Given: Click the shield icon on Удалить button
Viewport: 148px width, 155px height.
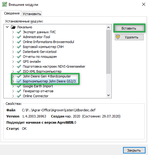Looking at the screenshot, I should 118,37.
